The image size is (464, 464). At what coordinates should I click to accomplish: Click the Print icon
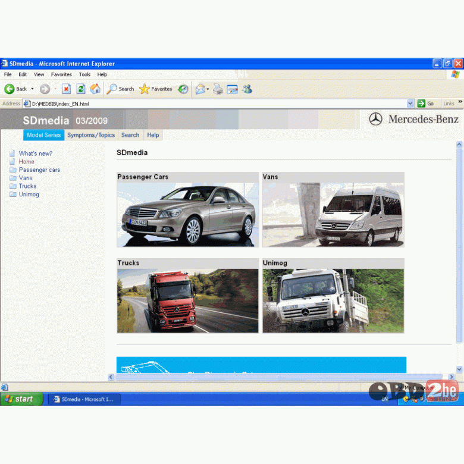pyautogui.click(x=218, y=89)
